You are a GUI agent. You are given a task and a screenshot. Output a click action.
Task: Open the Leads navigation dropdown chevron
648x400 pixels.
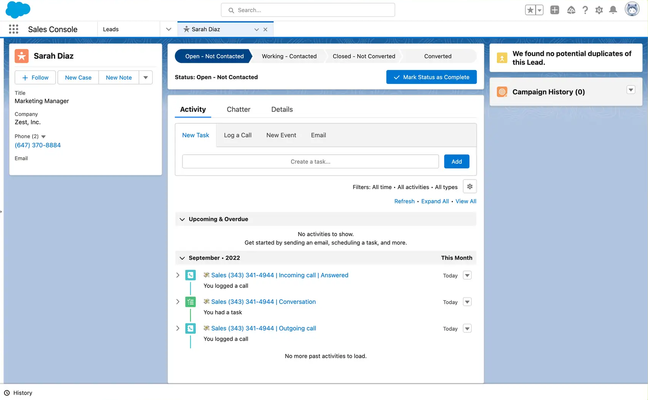tap(168, 29)
